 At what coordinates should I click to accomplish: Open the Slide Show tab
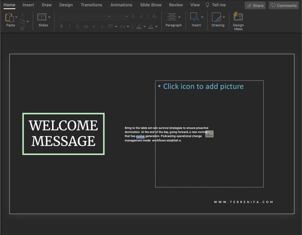point(151,5)
